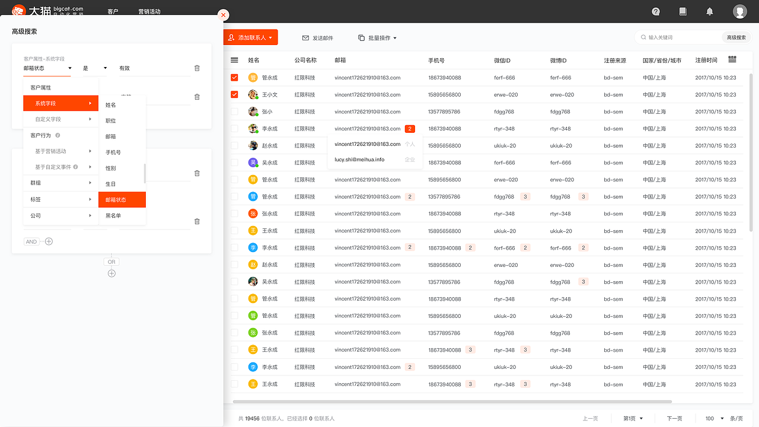The image size is (759, 427).
Task: Open the 100 条/页 page size dropdown
Action: tap(714, 419)
